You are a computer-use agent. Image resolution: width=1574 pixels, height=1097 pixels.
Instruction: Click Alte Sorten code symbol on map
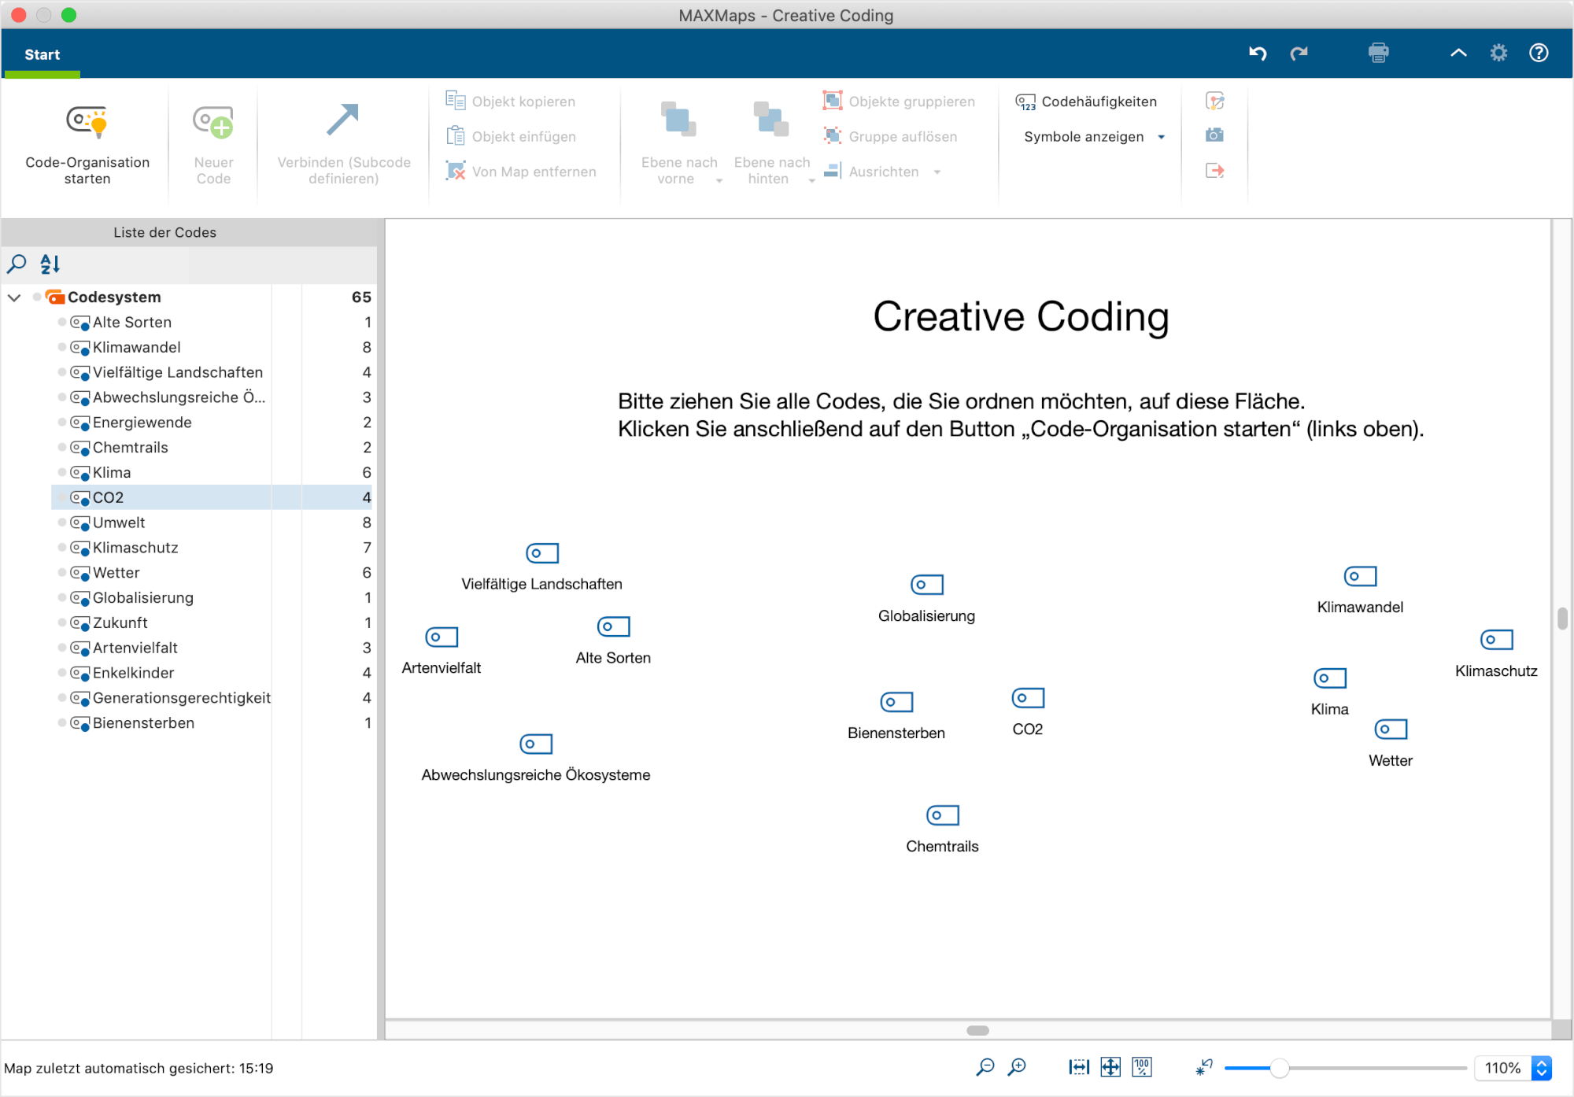(x=613, y=626)
